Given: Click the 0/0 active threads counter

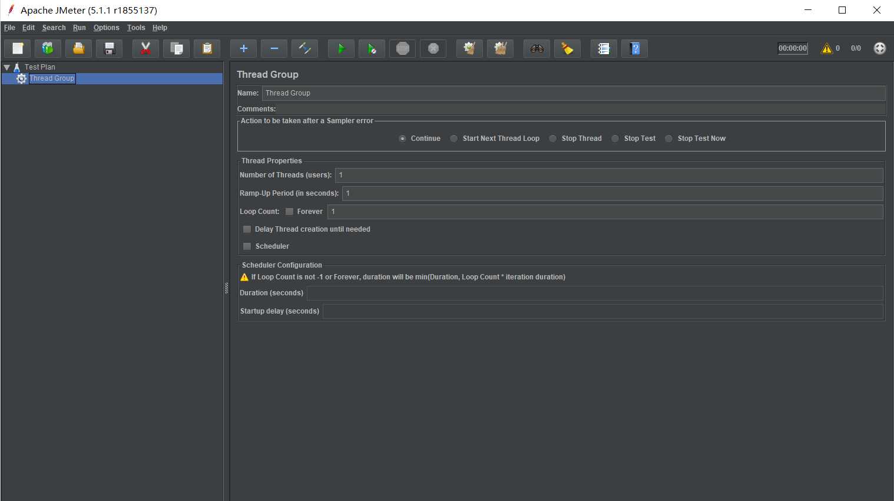Looking at the screenshot, I should [x=856, y=48].
